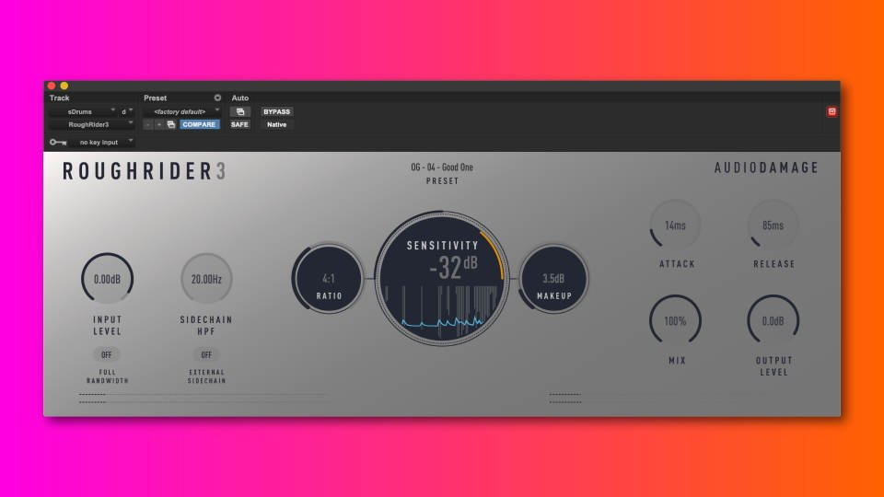The height and width of the screenshot is (497, 884).
Task: Click the Sensitivity -32 dB dial
Action: [442, 278]
